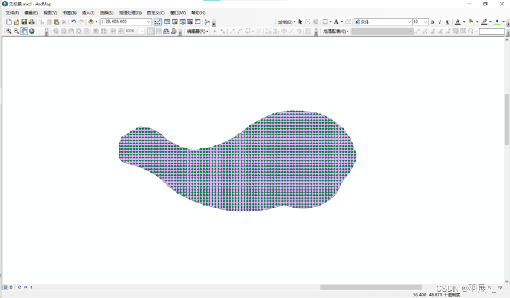Click the fill color bucket swatch
Viewport: 510px width, 298px height.
tap(471, 22)
